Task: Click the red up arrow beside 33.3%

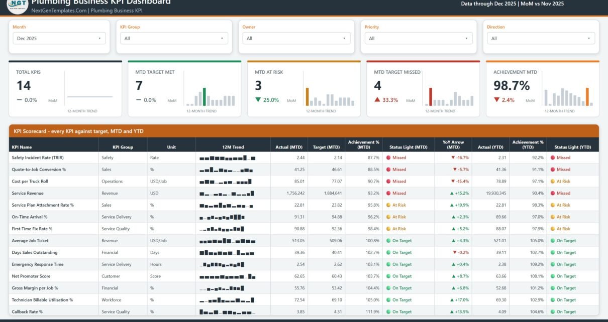Action: 377,100
